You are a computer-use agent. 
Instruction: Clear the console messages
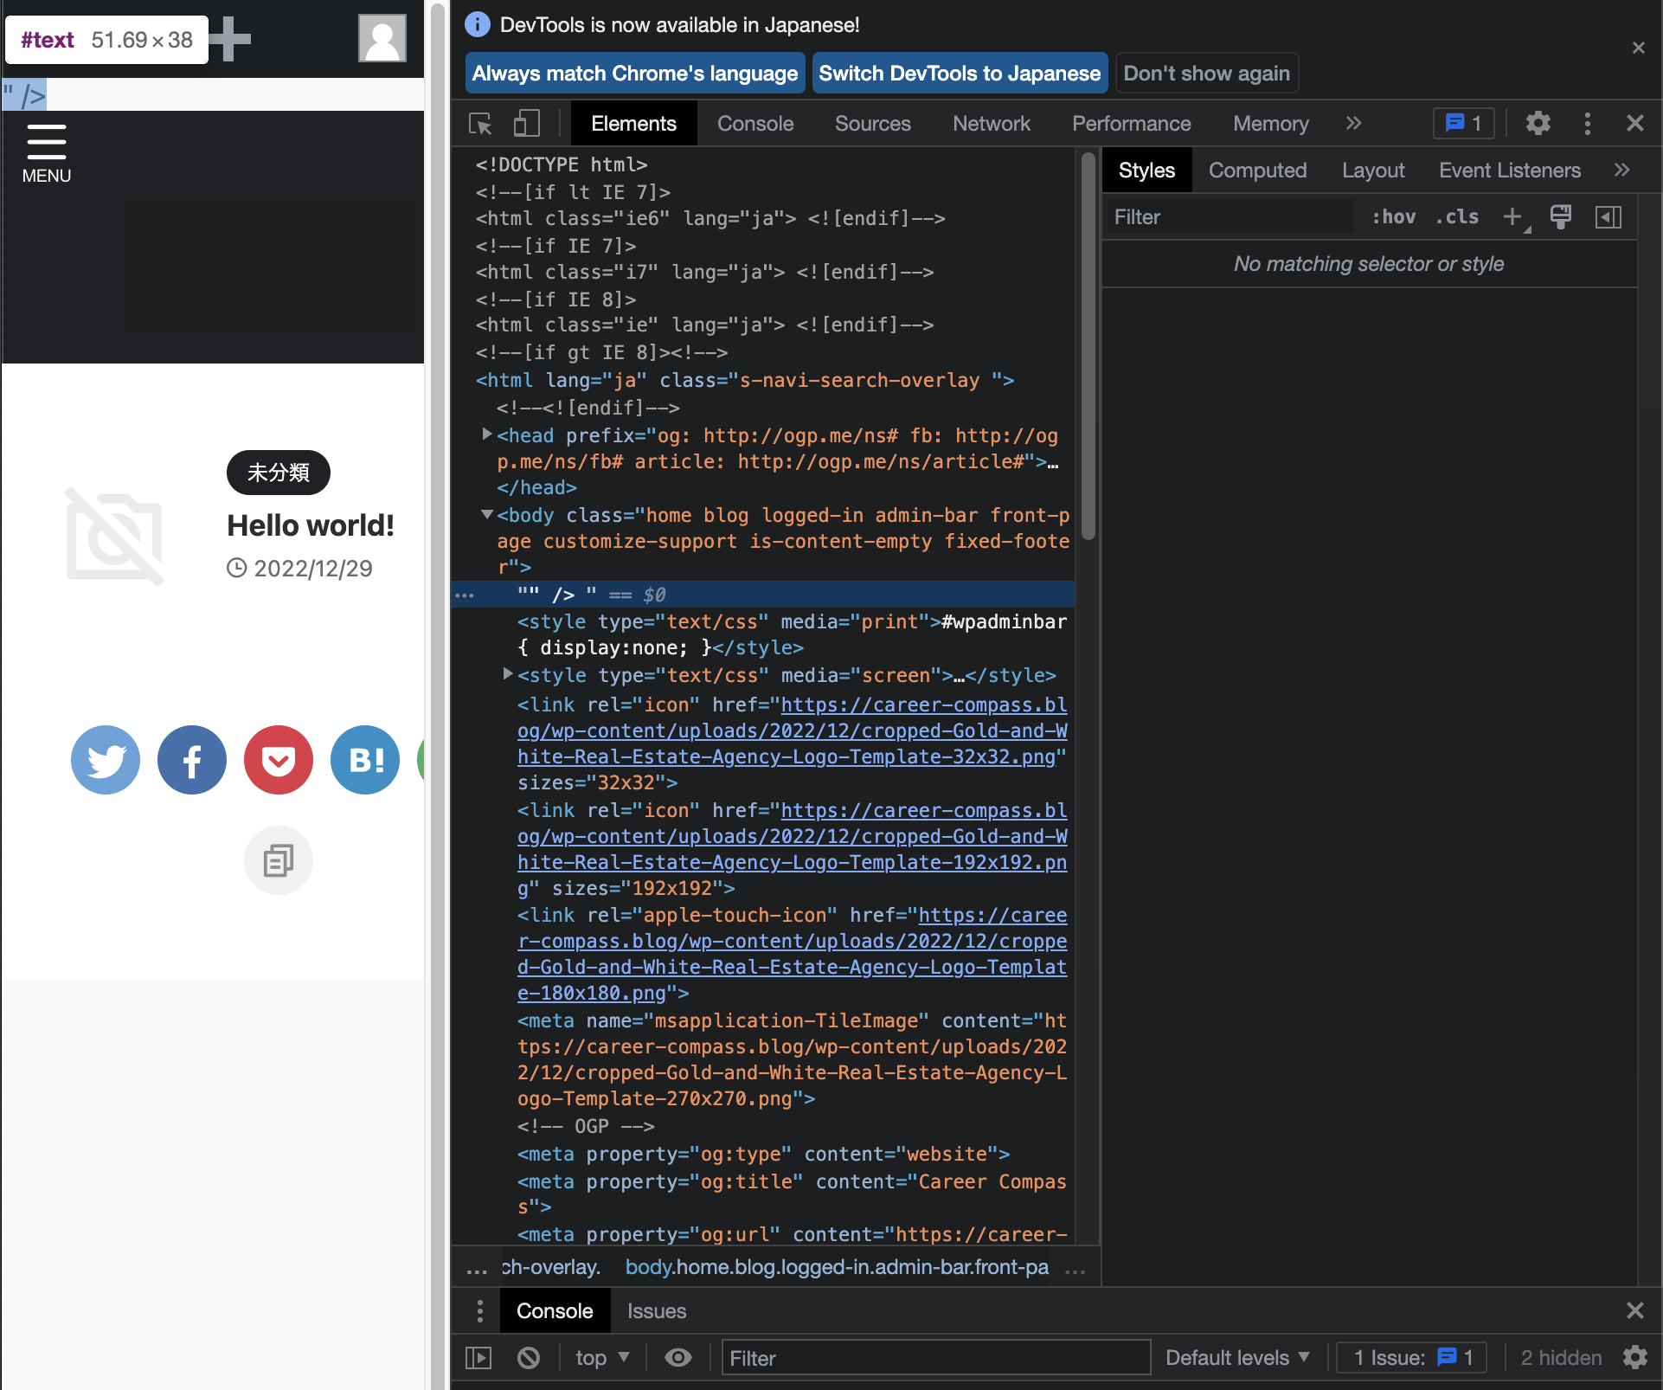[529, 1357]
